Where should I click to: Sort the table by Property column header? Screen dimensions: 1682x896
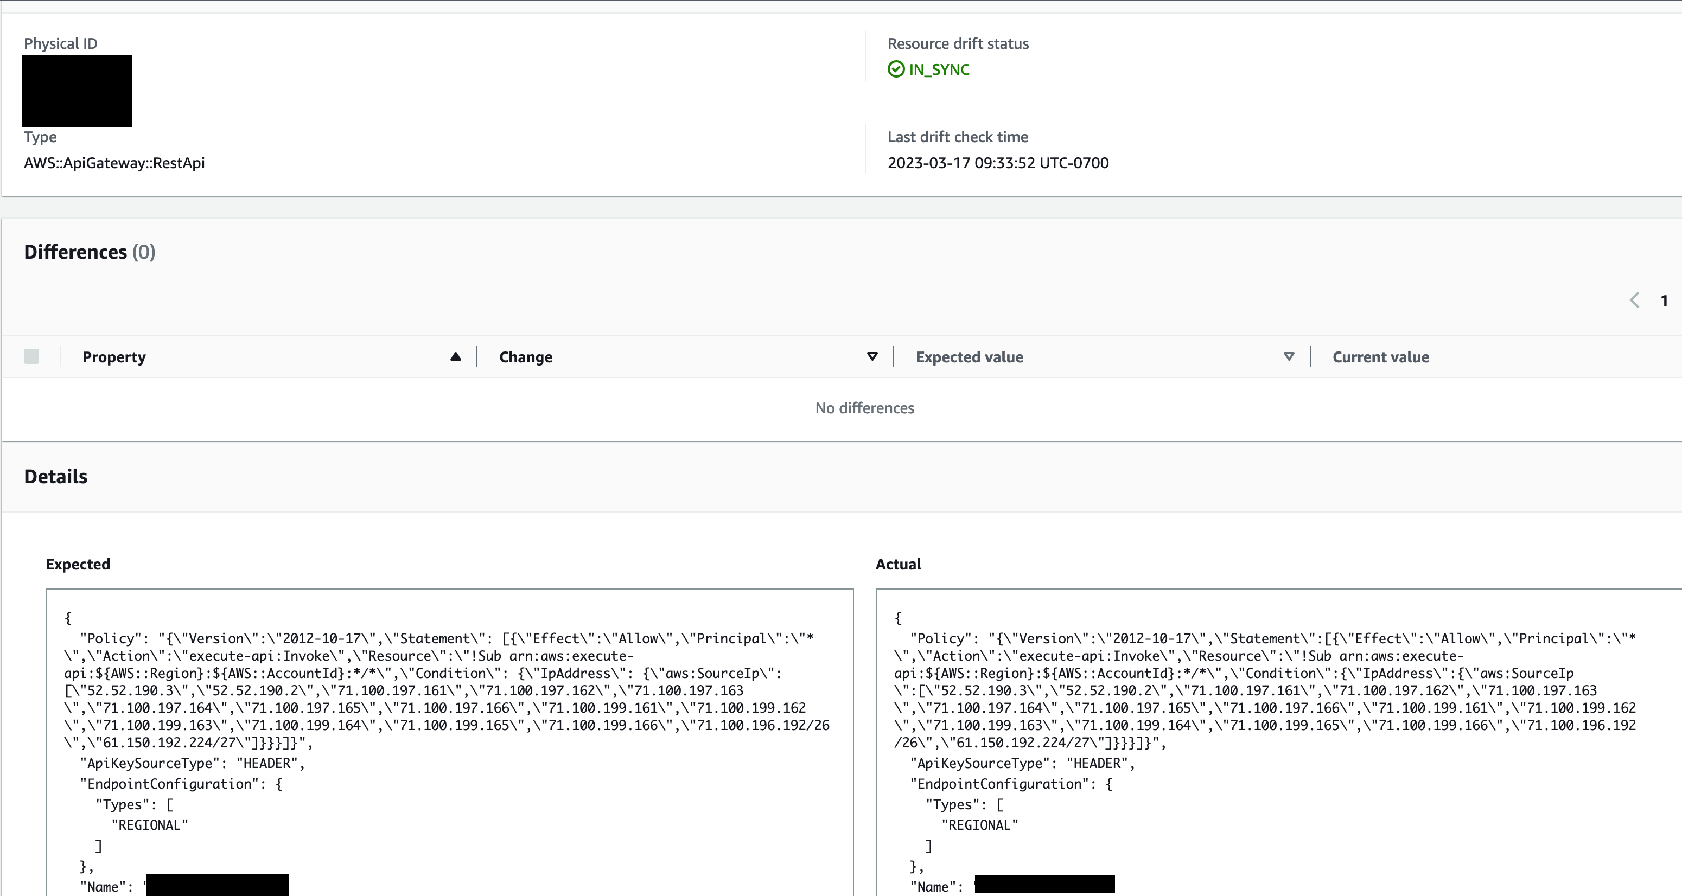pos(113,357)
